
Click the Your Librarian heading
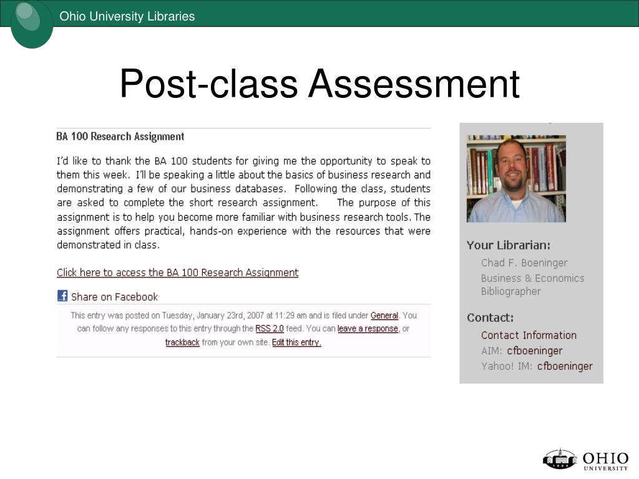click(x=508, y=245)
